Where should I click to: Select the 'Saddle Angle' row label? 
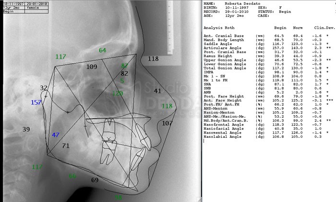click(217, 44)
